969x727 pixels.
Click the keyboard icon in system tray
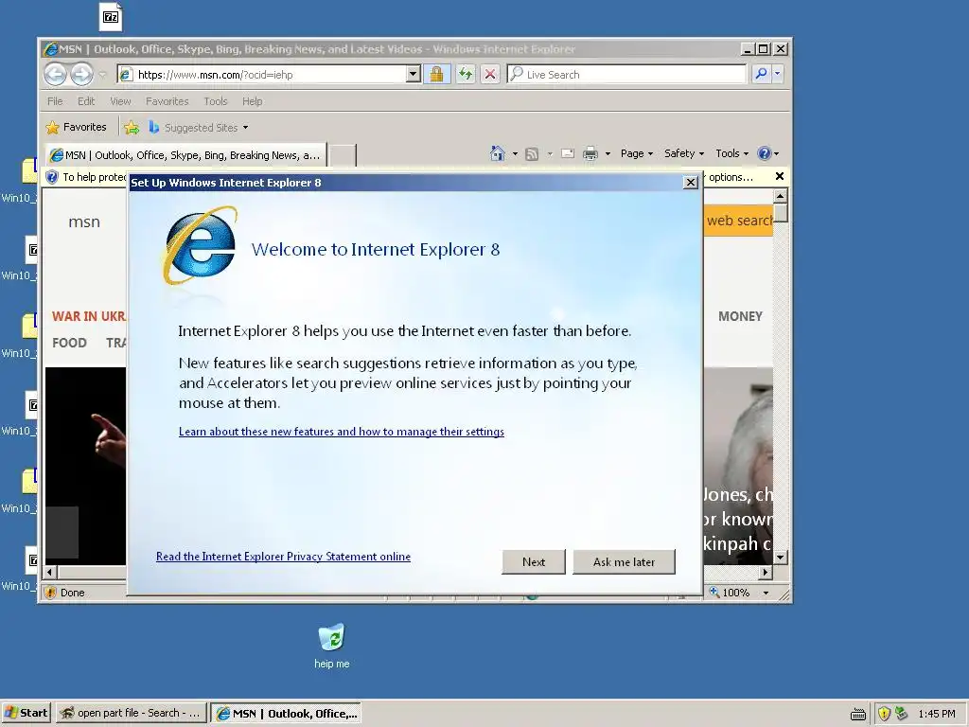tap(857, 714)
